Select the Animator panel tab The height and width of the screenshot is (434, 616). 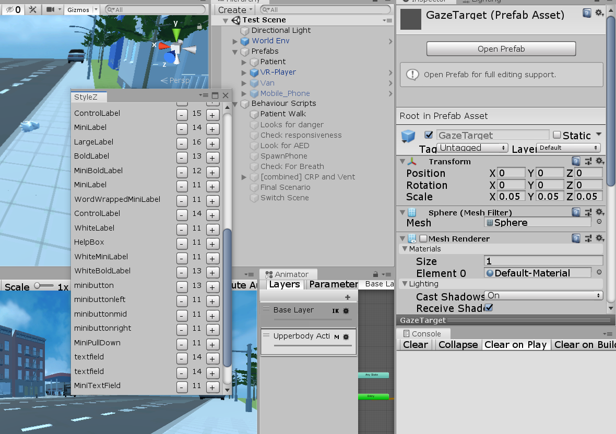(x=288, y=274)
